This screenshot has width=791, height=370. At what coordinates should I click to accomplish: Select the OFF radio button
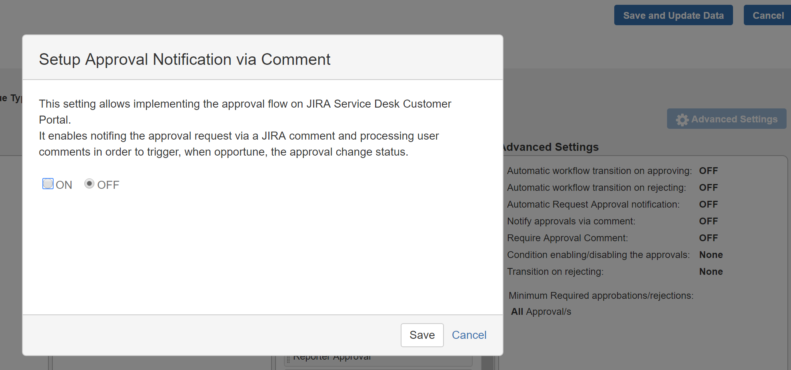(x=89, y=184)
